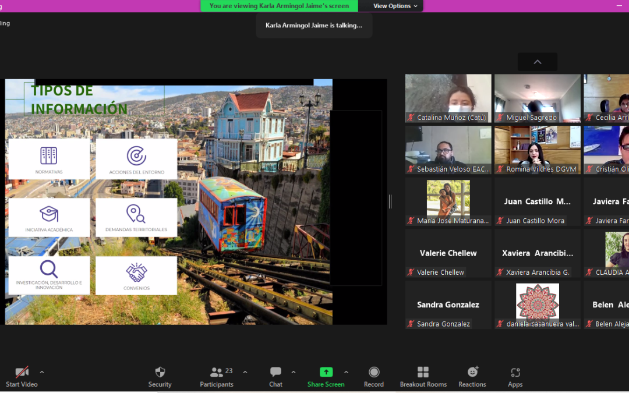The image size is (629, 393).
Task: Expand the Share Screen options arrow
Action: pyautogui.click(x=346, y=372)
